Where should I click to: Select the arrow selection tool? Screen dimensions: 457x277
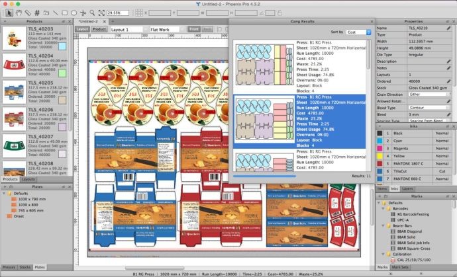tap(8, 12)
